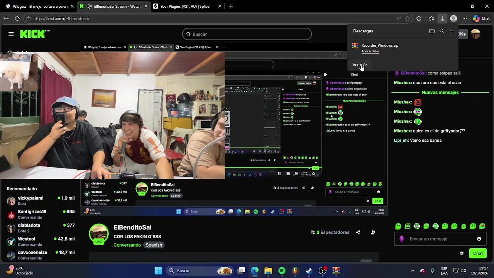Open the Edge profile avatar icon

(453, 19)
